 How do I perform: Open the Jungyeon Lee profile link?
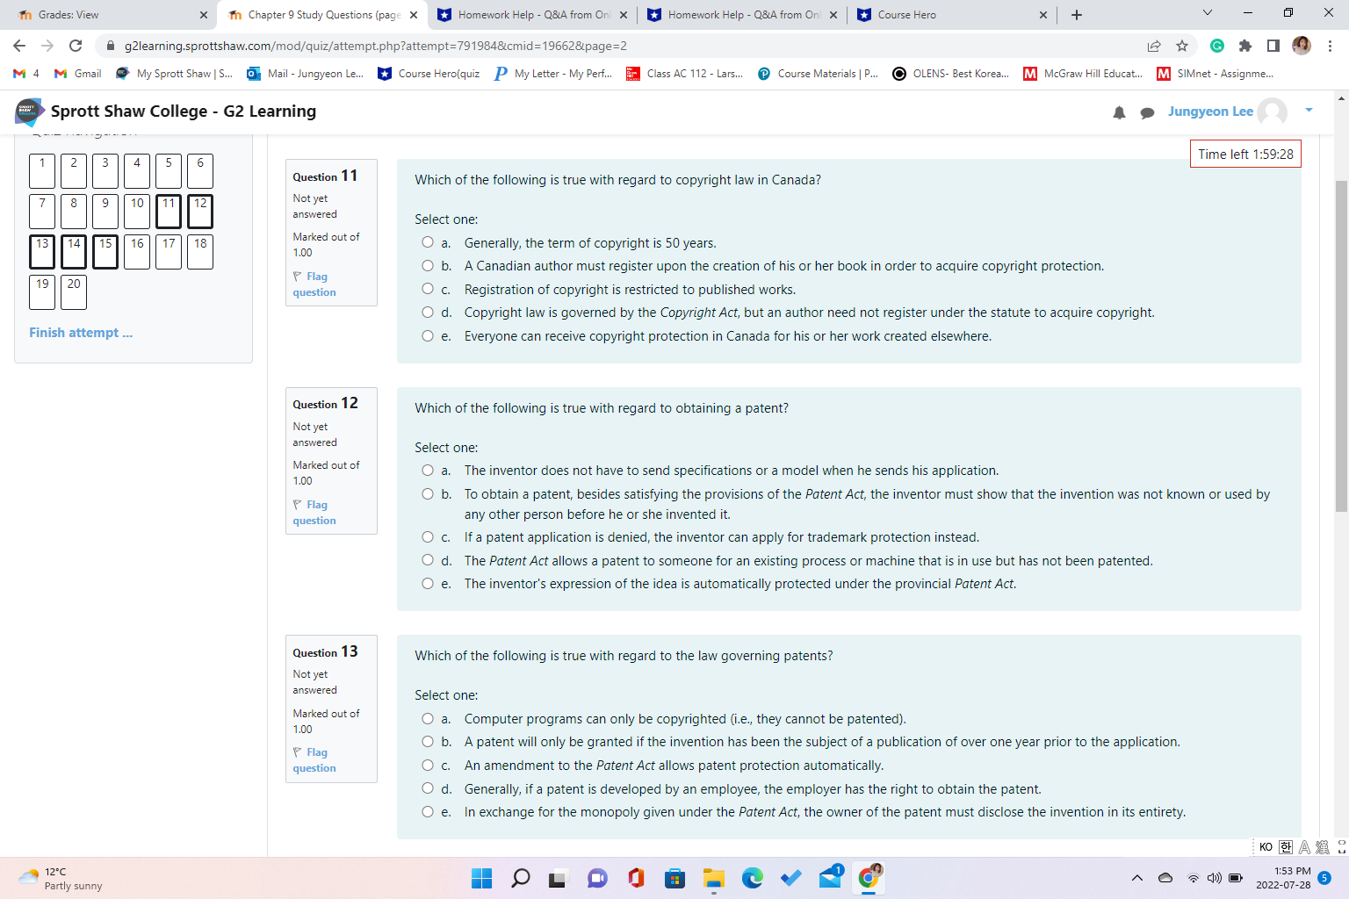point(1210,111)
